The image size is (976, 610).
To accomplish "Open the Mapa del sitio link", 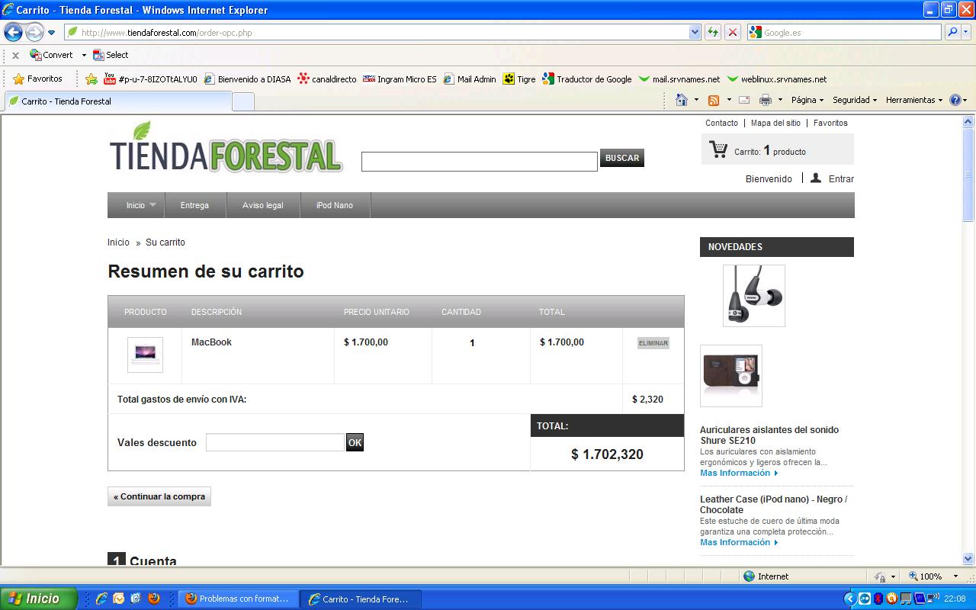I will click(775, 123).
